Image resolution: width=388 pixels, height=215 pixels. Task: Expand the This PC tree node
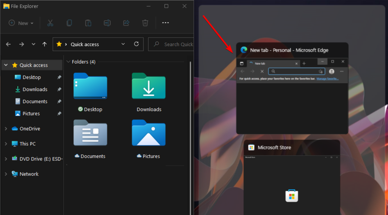point(6,144)
